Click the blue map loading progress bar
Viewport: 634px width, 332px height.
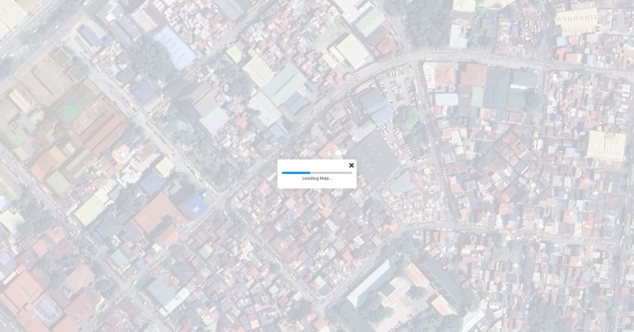coord(317,173)
